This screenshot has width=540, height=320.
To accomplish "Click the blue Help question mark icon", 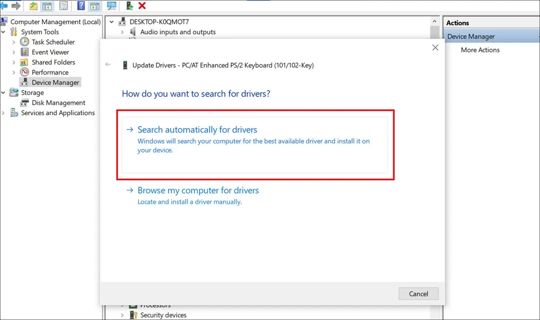I will click(81, 6).
